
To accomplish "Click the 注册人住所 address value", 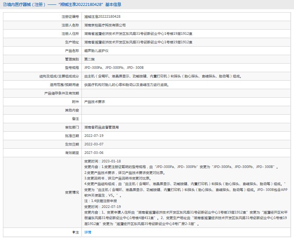I will coord(138,34).
